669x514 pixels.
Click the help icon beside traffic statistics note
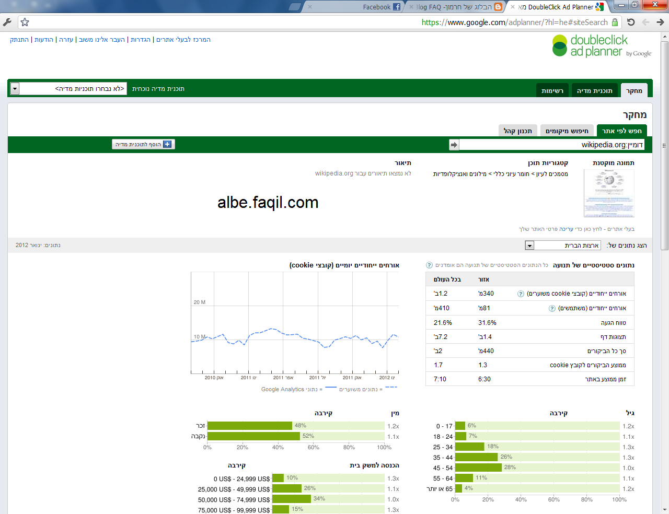pyautogui.click(x=429, y=265)
